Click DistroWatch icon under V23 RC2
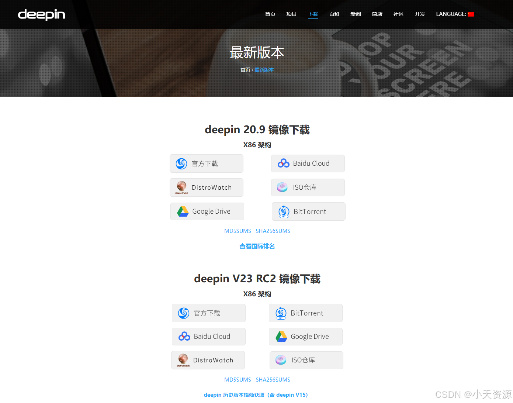Image resolution: width=513 pixels, height=403 pixels. pos(183,360)
